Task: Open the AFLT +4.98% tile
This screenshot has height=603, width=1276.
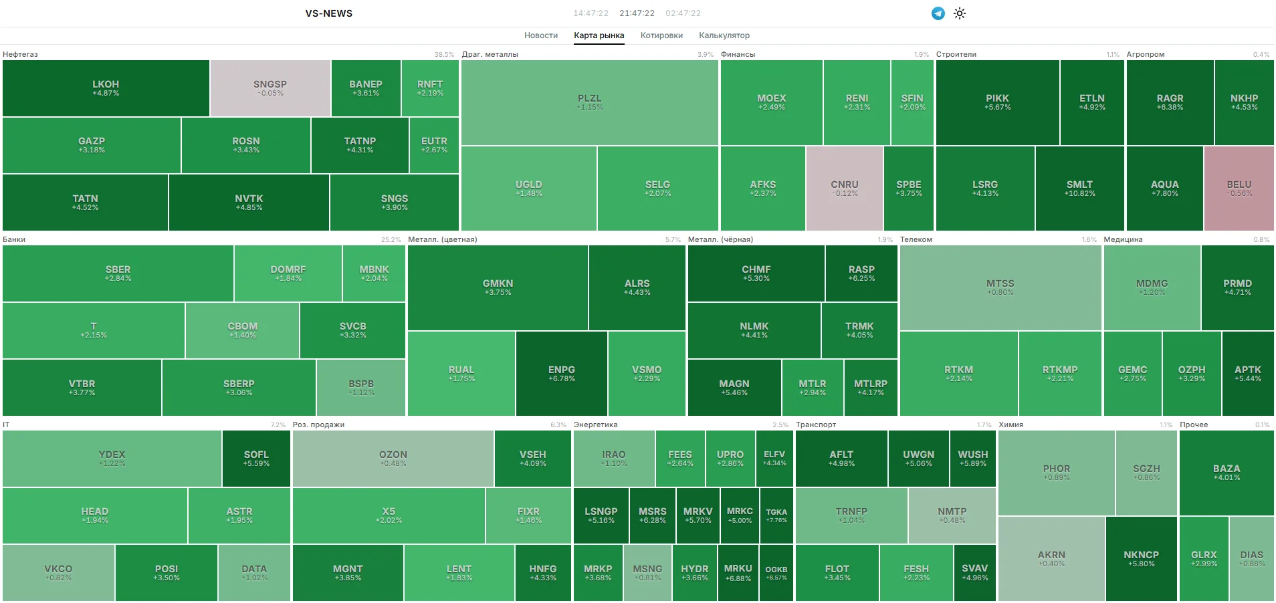Action: (841, 459)
